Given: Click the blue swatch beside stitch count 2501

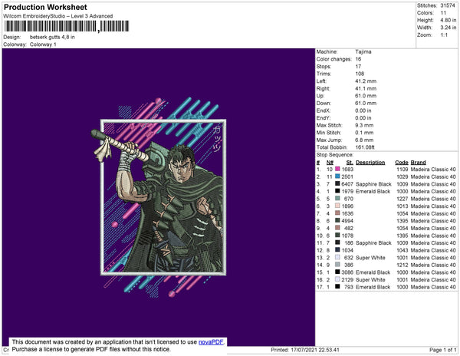Looking at the screenshot, I should click(337, 176).
